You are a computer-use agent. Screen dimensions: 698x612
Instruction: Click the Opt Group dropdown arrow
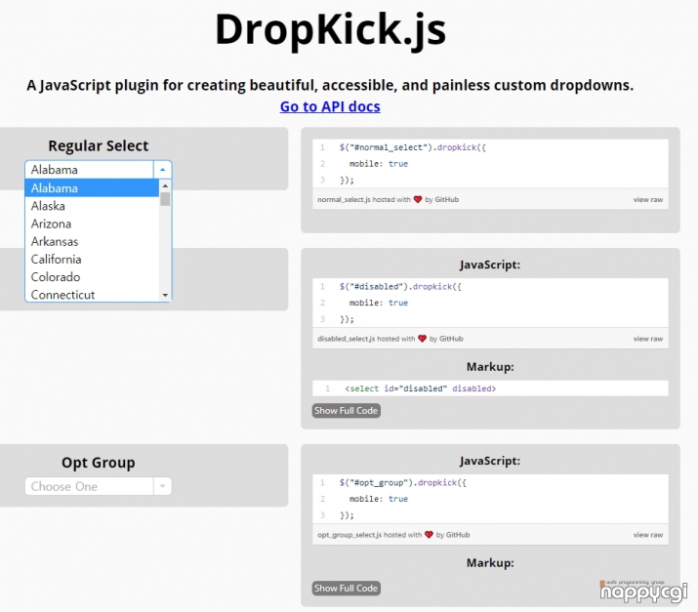162,486
